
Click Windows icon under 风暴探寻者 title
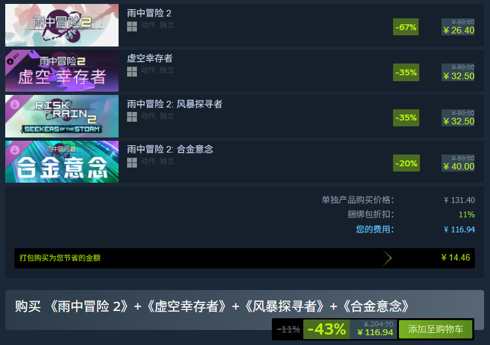132,117
